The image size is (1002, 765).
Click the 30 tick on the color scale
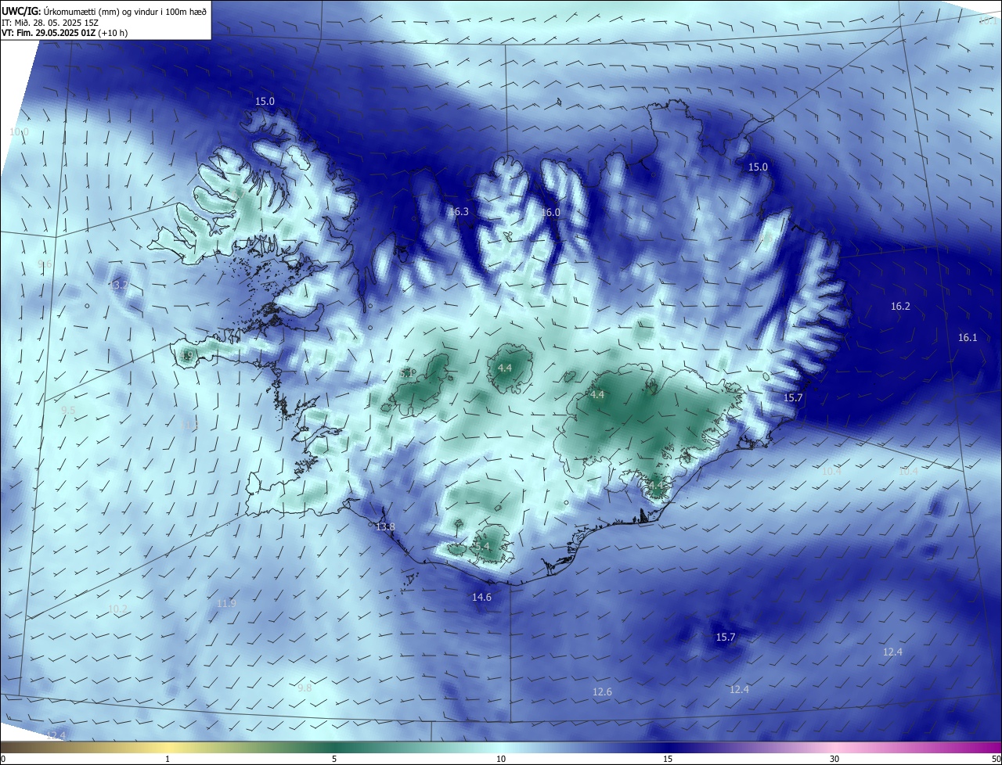point(834,759)
